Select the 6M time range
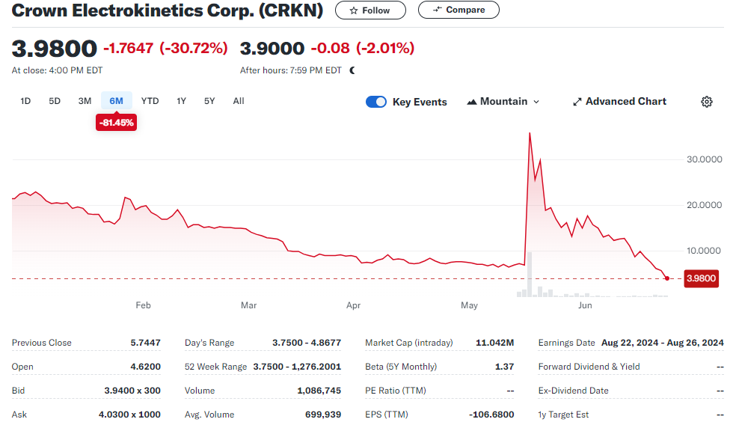 click(x=117, y=101)
